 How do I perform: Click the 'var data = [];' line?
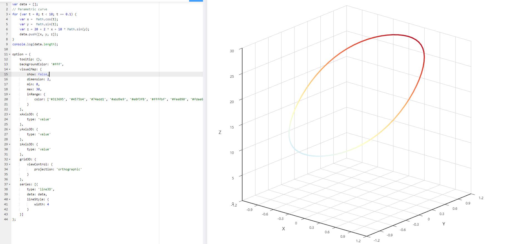tap(25, 4)
